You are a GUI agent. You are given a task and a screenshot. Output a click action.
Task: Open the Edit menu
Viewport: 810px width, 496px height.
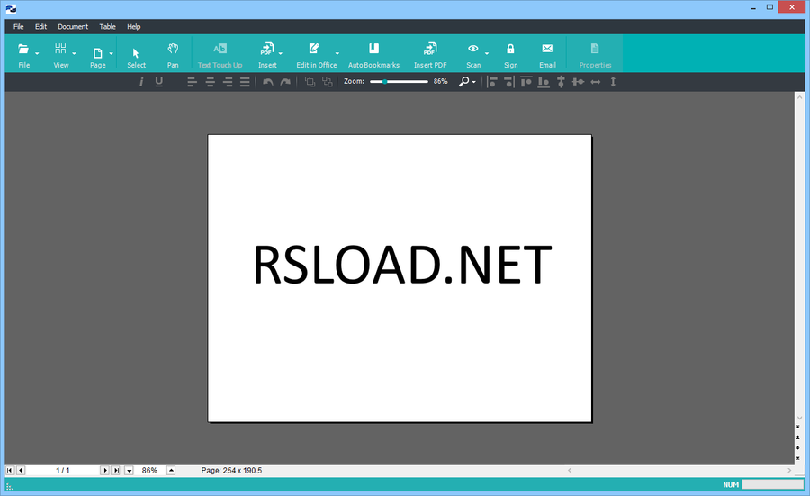tap(40, 27)
